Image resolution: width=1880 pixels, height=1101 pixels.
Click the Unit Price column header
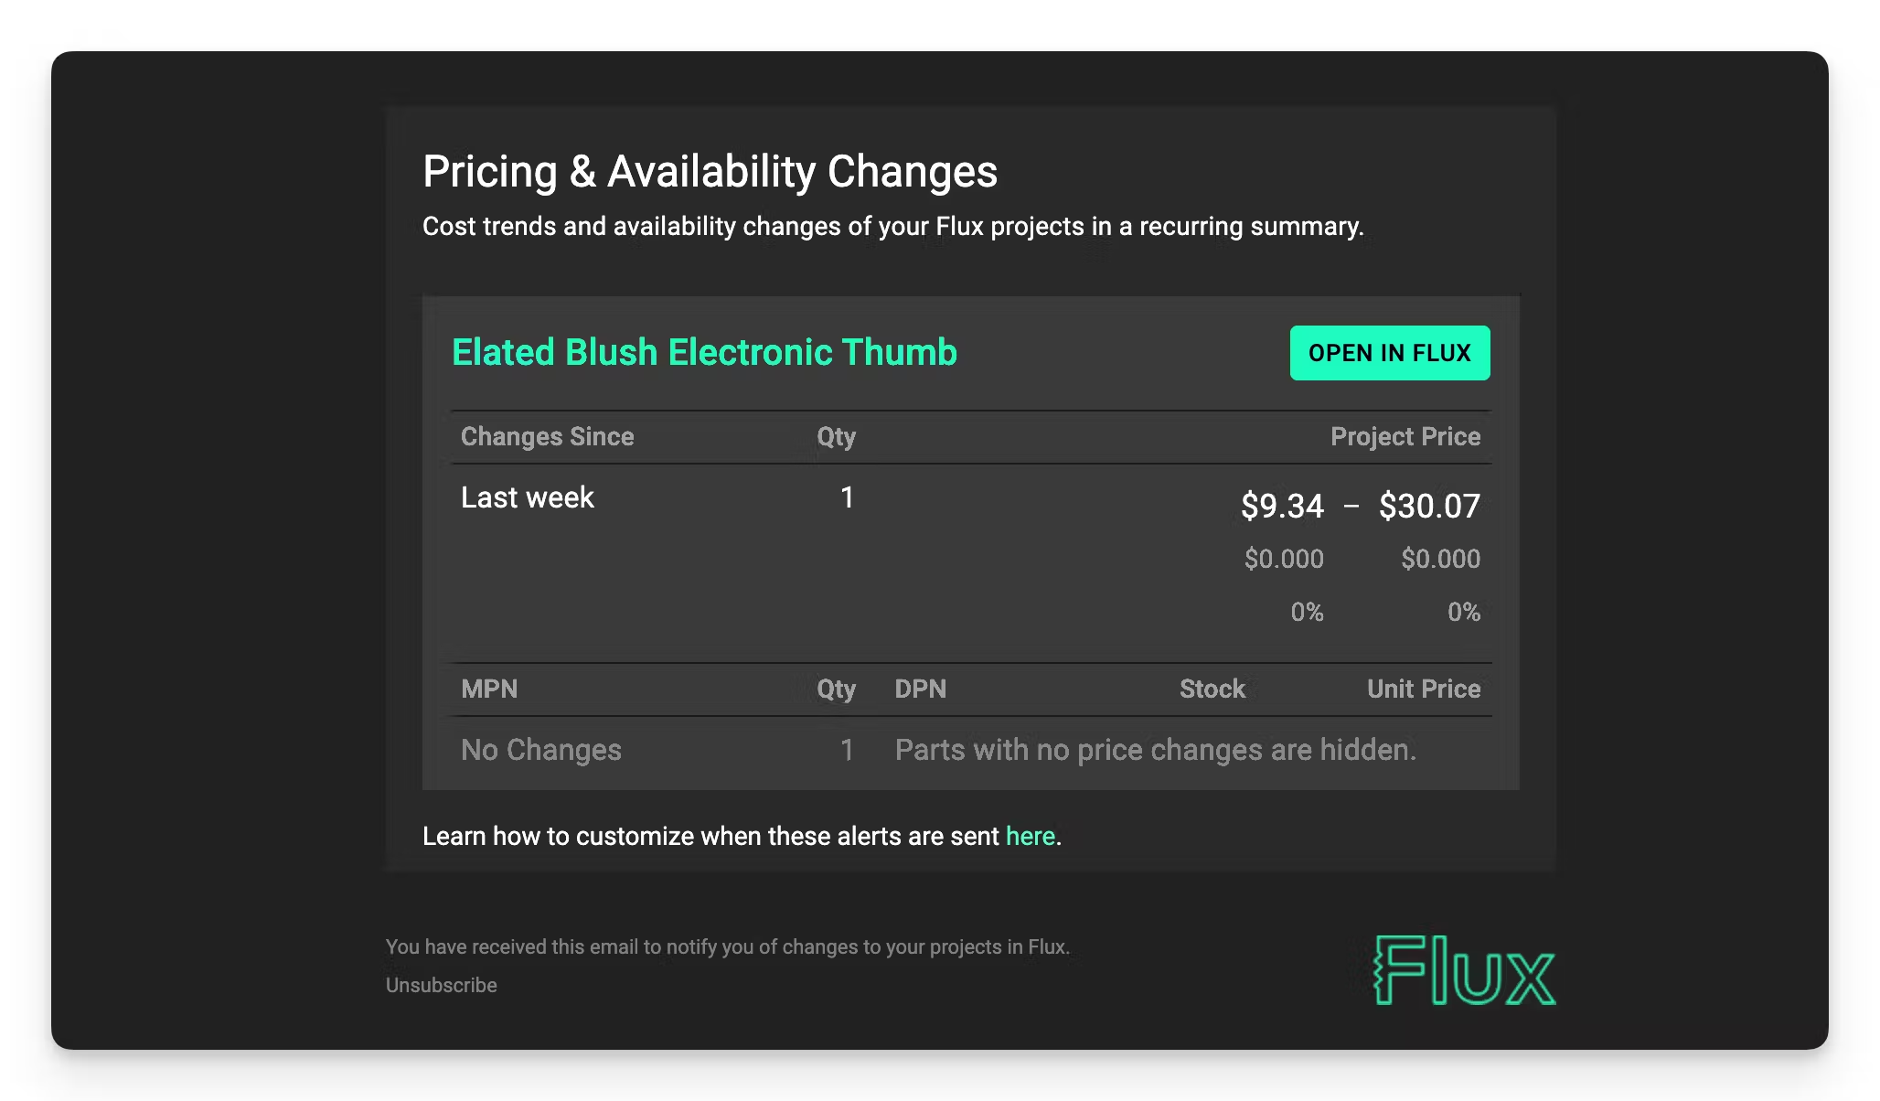tap(1424, 689)
